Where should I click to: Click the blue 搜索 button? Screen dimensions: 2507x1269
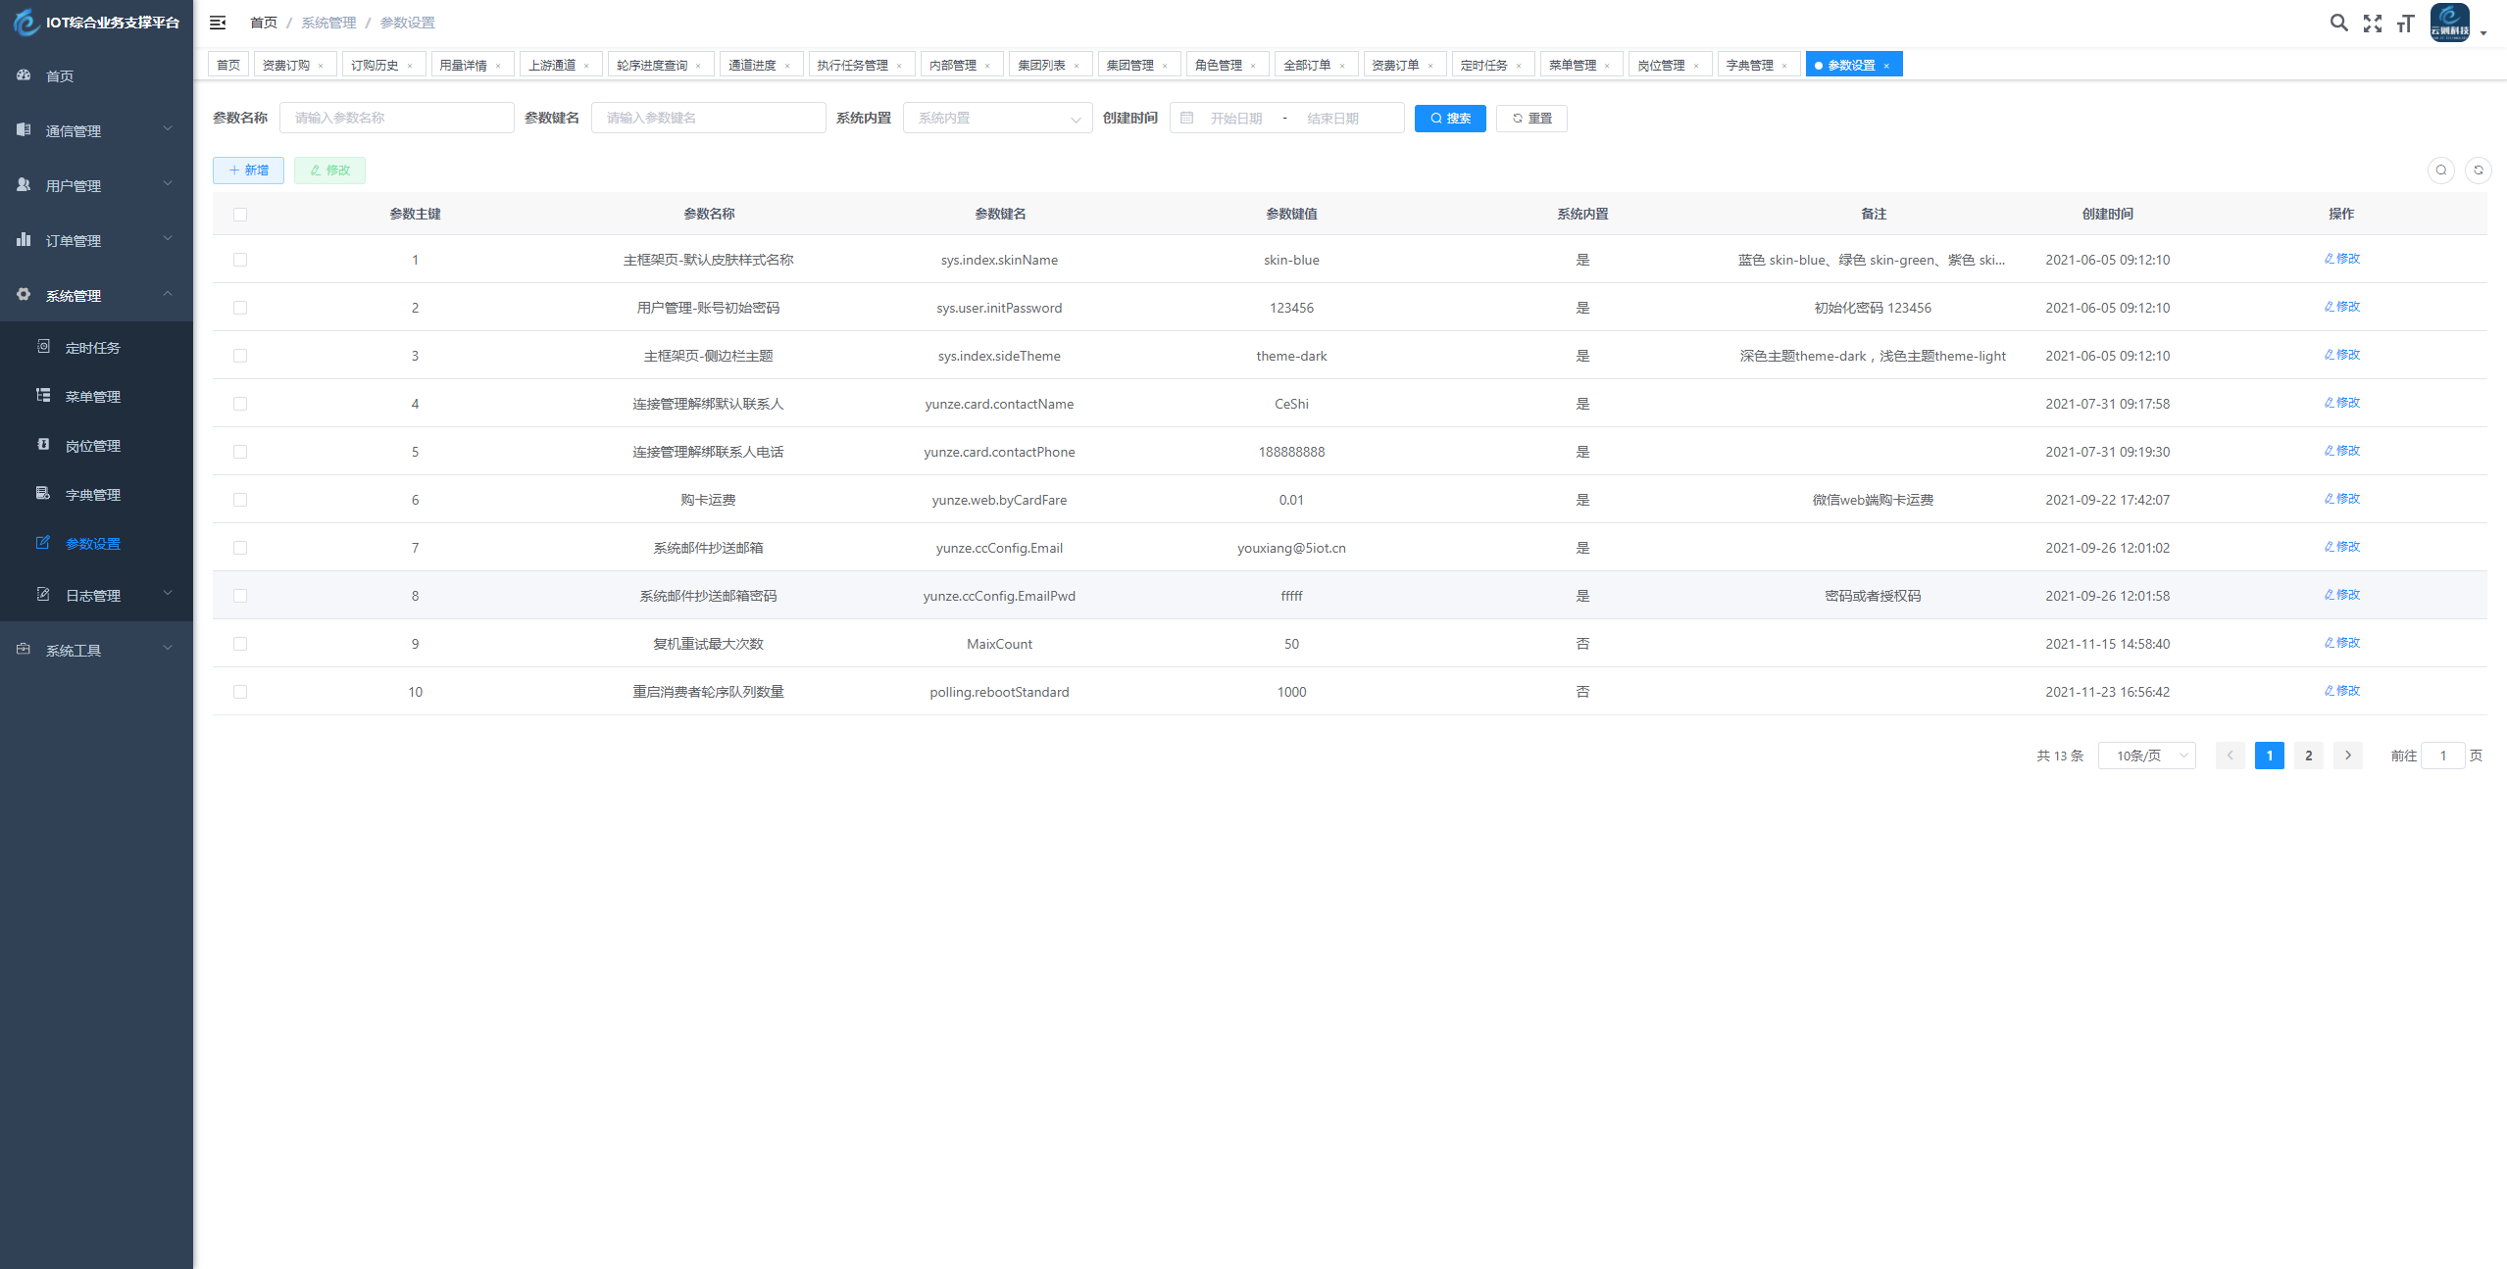pyautogui.click(x=1449, y=119)
